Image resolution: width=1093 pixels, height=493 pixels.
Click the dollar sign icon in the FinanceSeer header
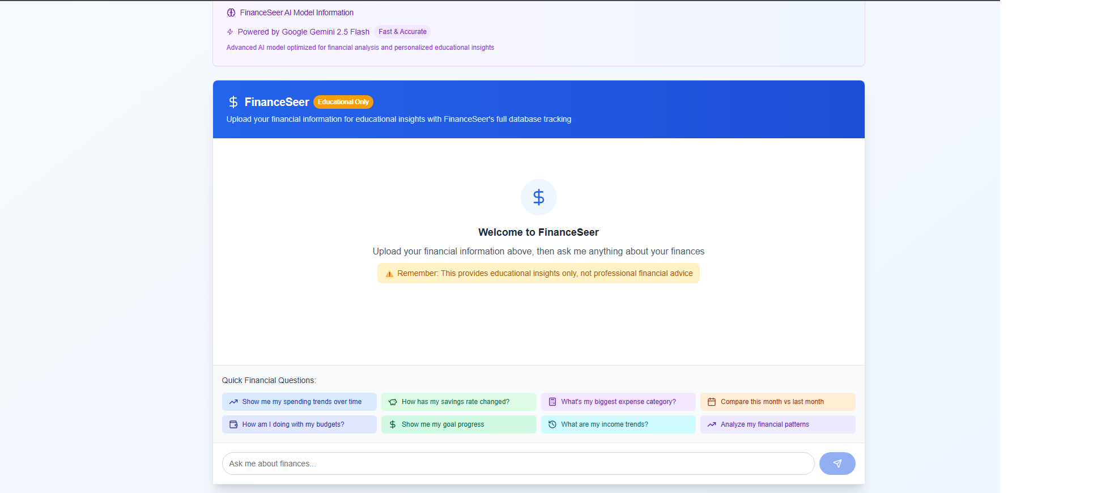point(233,102)
